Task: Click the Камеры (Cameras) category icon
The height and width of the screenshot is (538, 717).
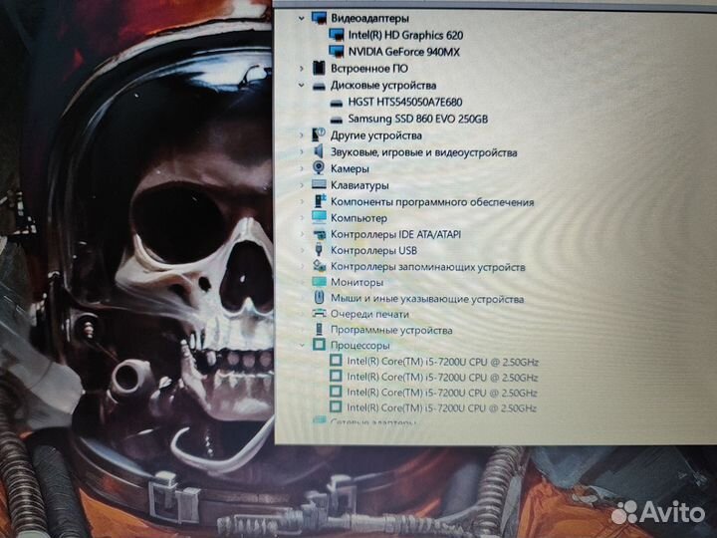Action: (319, 169)
